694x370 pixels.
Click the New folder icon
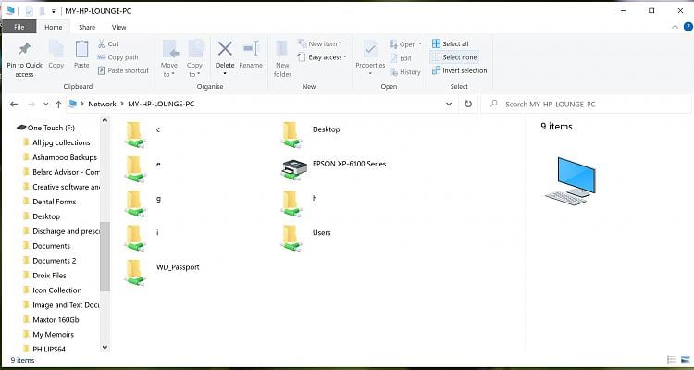282,49
